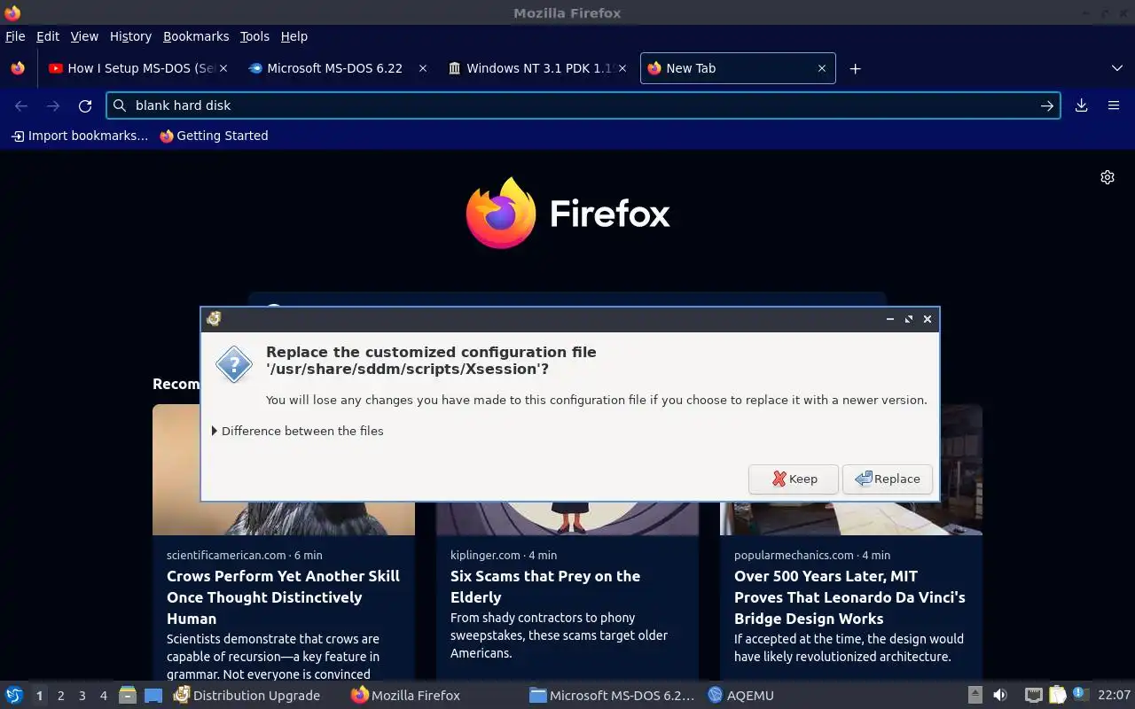Click the question mark dialog icon

[234, 364]
